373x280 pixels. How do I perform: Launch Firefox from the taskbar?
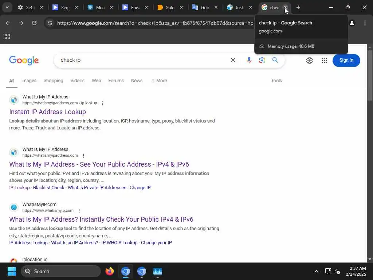pyautogui.click(x=109, y=271)
